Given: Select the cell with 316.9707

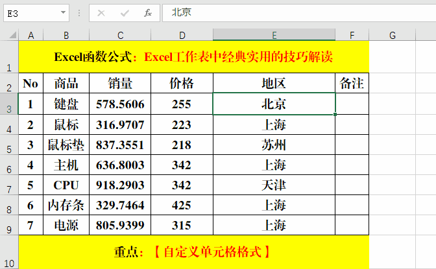Looking at the screenshot, I should pos(120,124).
